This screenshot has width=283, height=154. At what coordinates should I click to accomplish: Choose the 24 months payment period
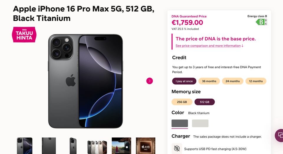(x=233, y=81)
